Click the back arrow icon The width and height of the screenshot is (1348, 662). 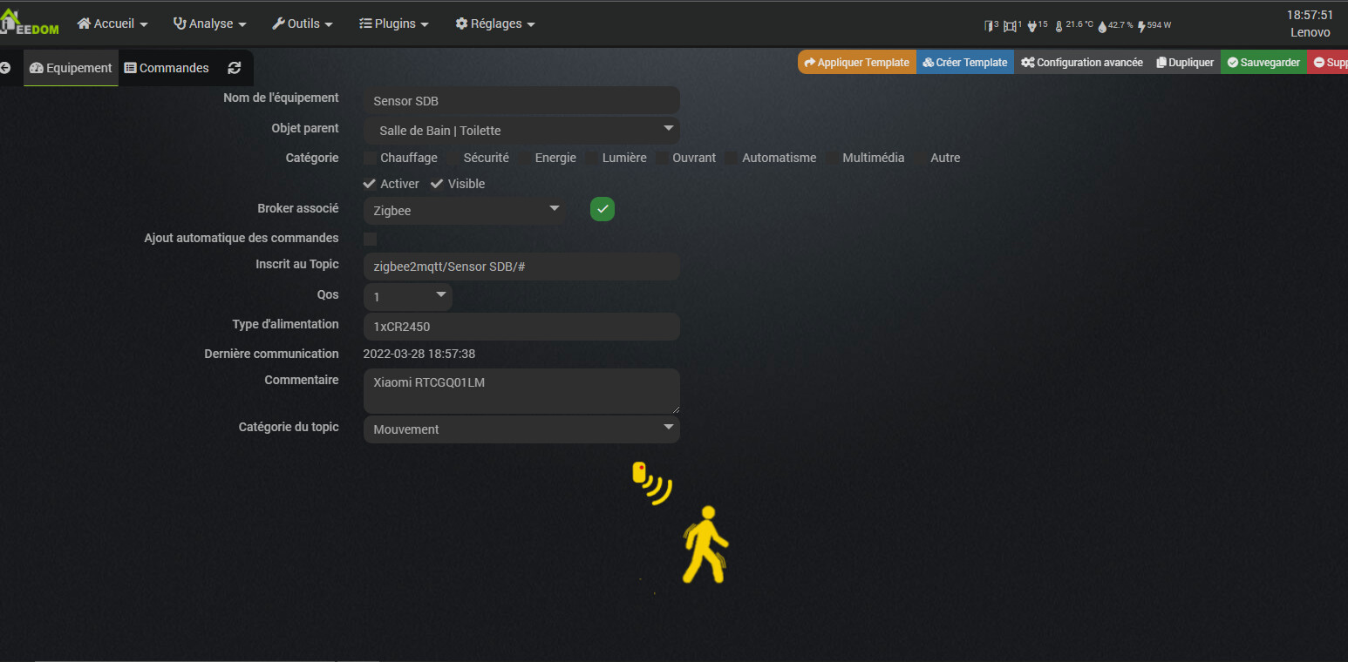click(5, 68)
